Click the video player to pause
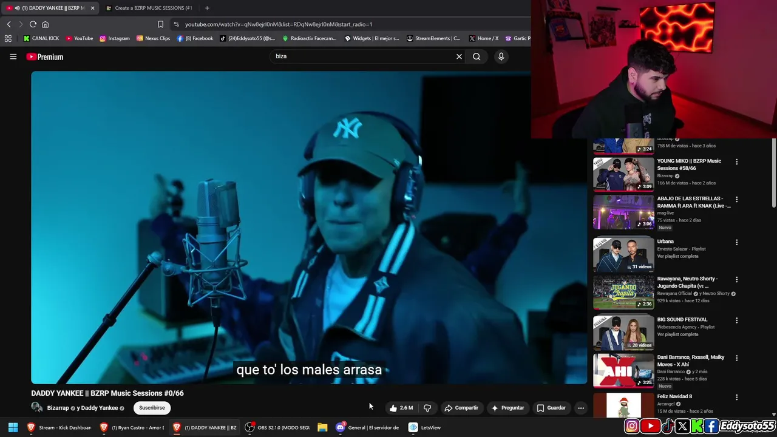Viewport: 777px width, 437px height. [309, 228]
